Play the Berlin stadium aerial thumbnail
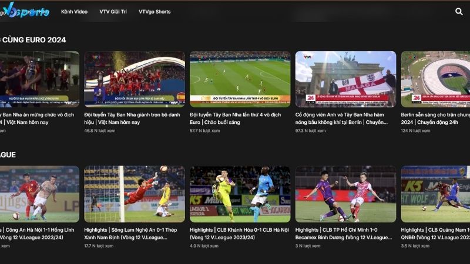Screen dimensions: 470x264 coord(435,79)
